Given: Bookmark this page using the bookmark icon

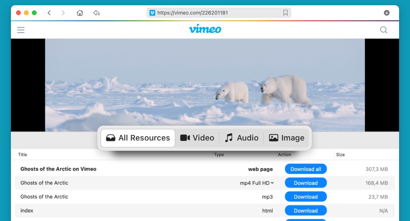Looking at the screenshot, I should pos(285,13).
